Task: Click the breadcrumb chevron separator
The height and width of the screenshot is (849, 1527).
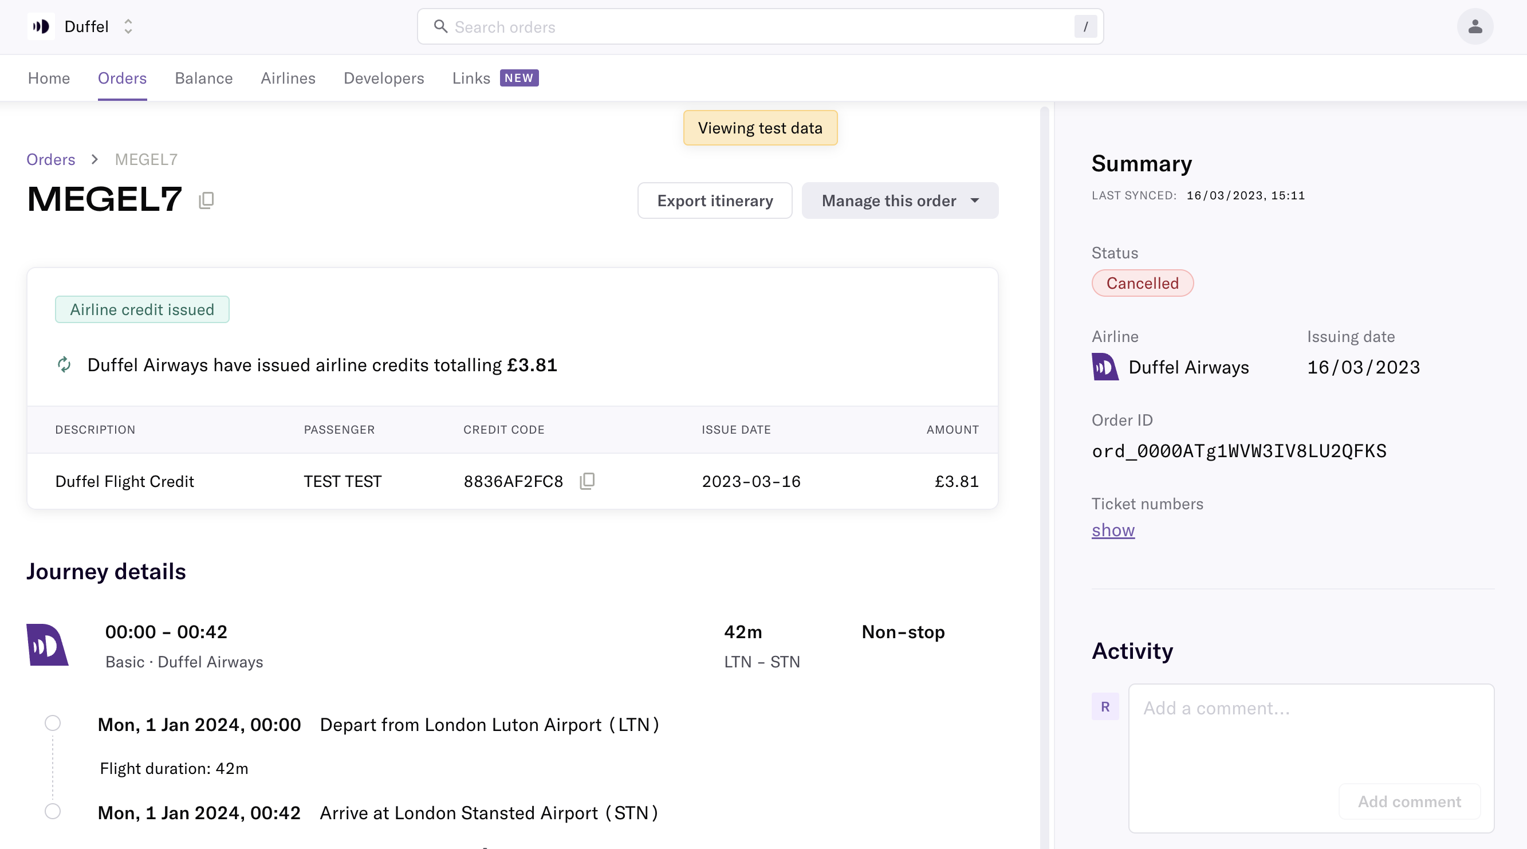Action: 95,159
